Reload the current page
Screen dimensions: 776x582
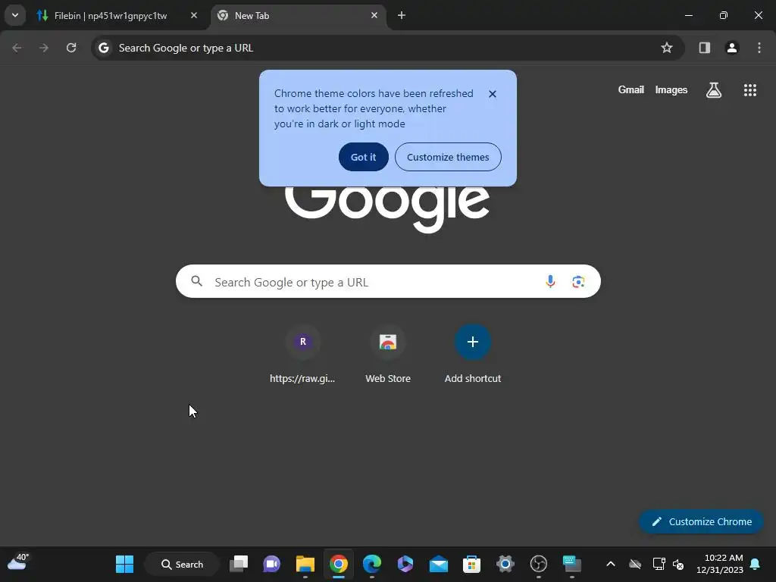click(71, 48)
